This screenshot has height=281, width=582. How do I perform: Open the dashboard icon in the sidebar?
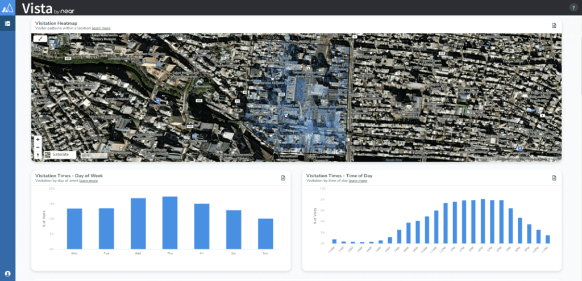point(8,24)
